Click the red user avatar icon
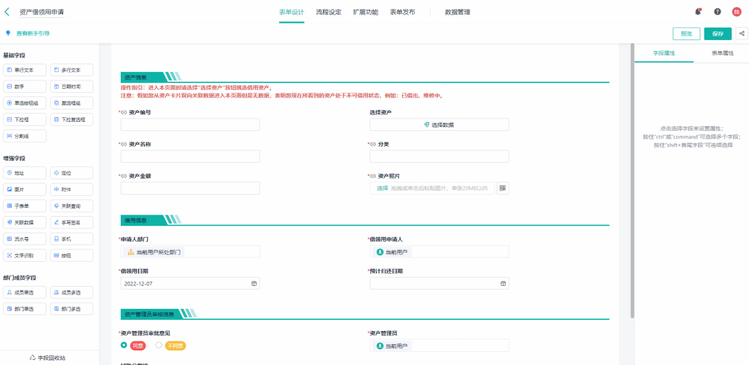749x365 pixels. [x=737, y=12]
